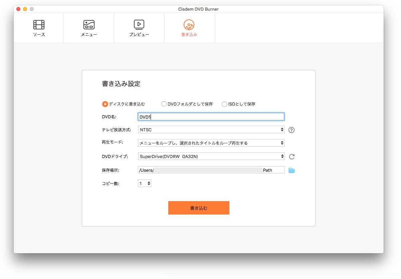
Task: Switch to the ソース tab label
Action: coord(39,34)
